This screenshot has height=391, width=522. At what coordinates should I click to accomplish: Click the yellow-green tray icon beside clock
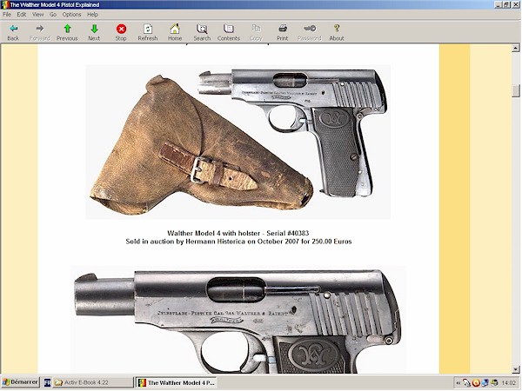pyautogui.click(x=495, y=383)
